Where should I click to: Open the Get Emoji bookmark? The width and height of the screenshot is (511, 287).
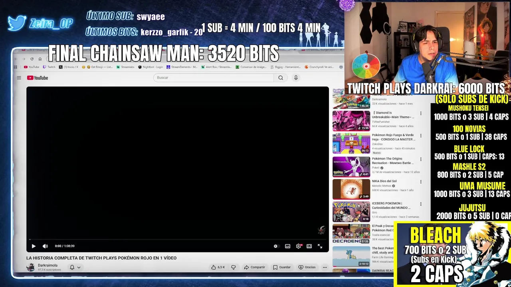tap(97, 67)
